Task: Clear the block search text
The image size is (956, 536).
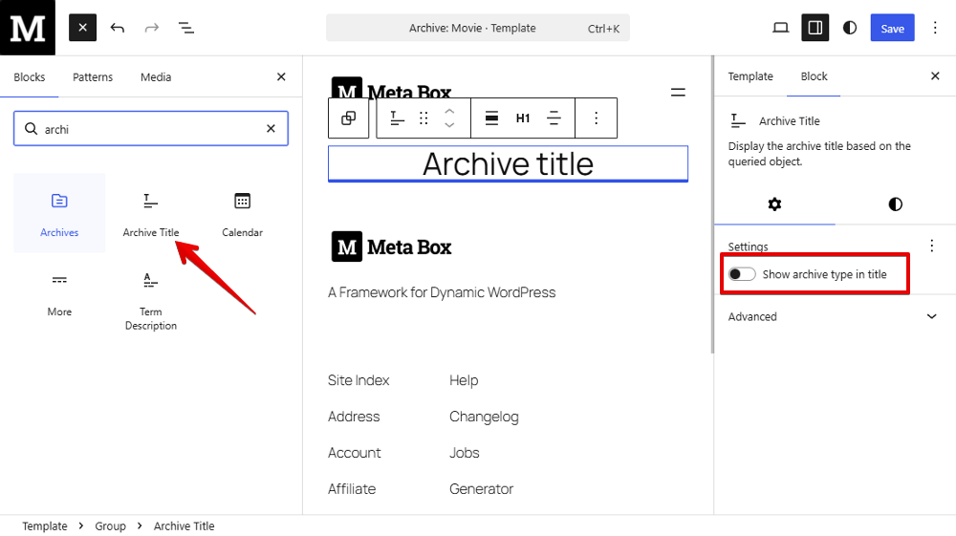Action: [x=271, y=129]
